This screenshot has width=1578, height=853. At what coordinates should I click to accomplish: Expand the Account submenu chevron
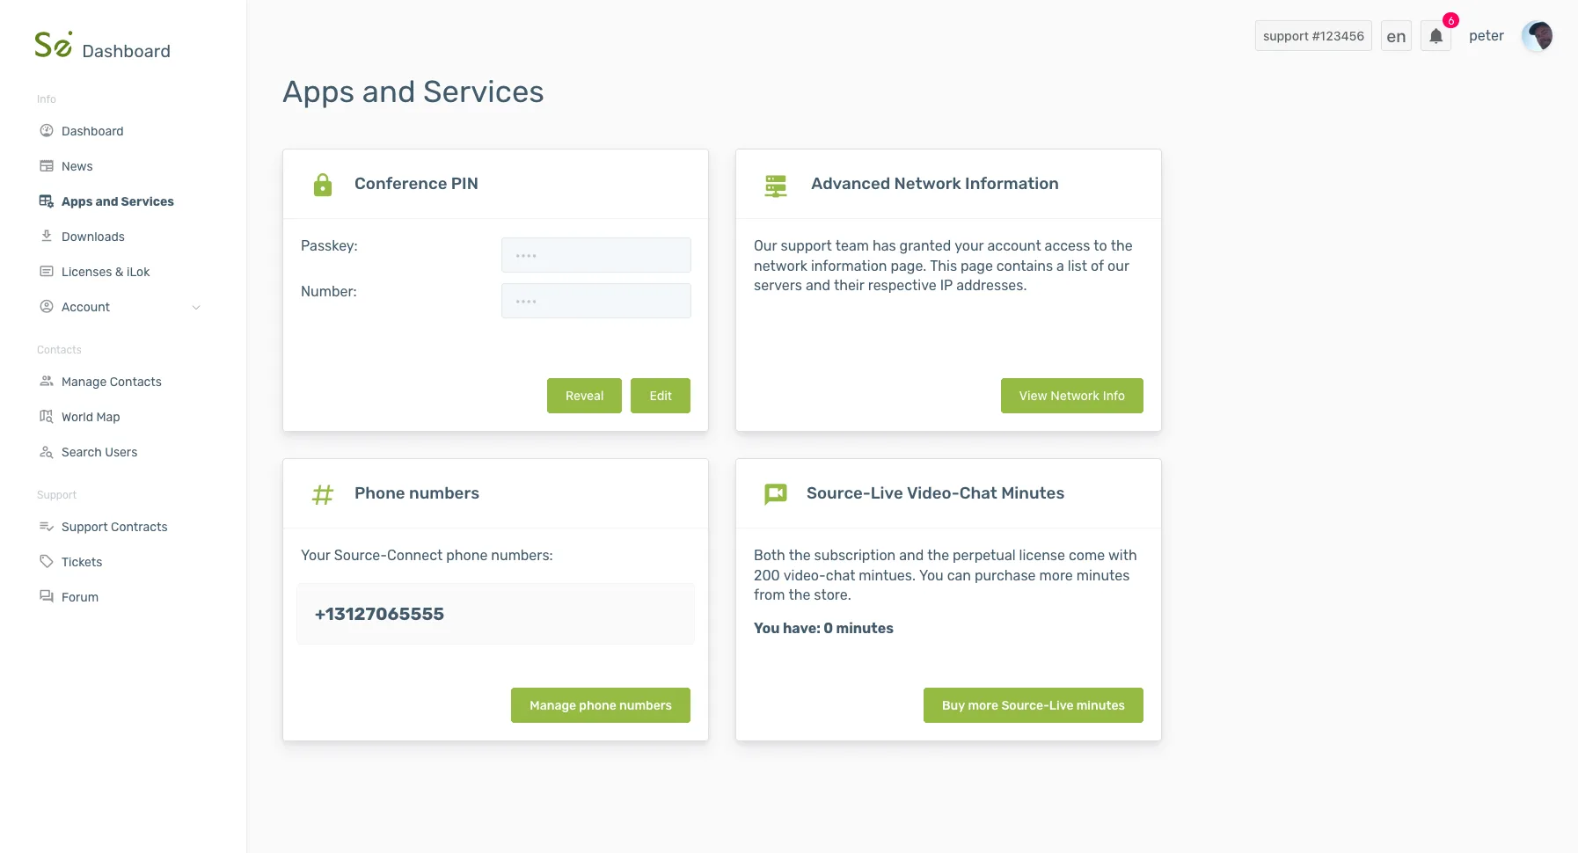pyautogui.click(x=196, y=307)
